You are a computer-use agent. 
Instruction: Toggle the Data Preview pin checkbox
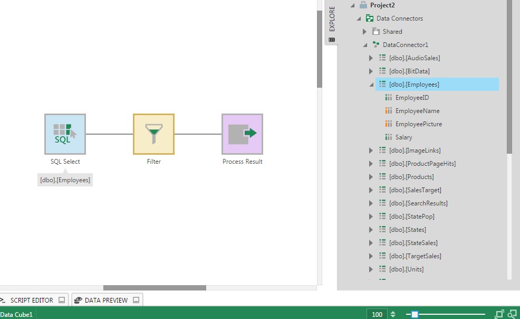137,299
